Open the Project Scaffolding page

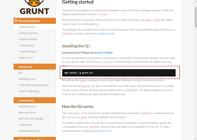(29, 91)
